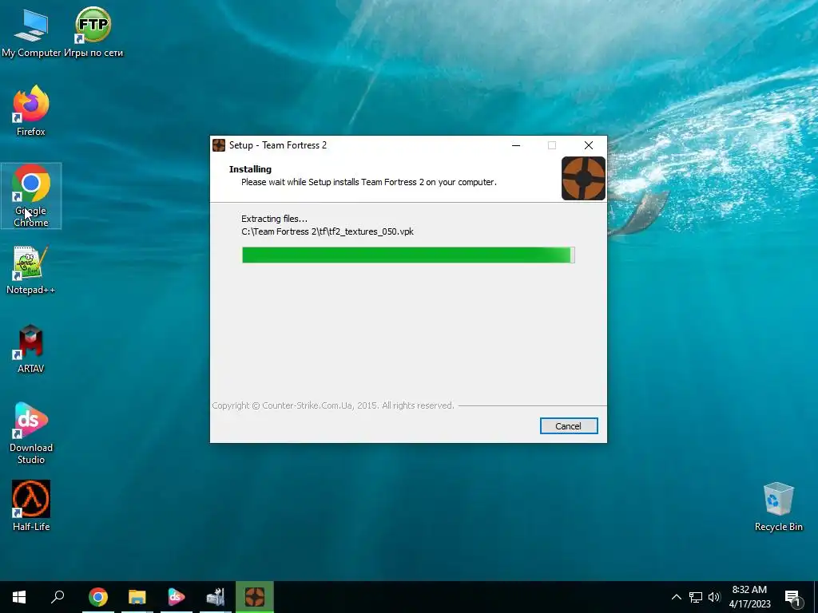818x613 pixels.
Task: Open the network status tray icon
Action: click(x=696, y=597)
